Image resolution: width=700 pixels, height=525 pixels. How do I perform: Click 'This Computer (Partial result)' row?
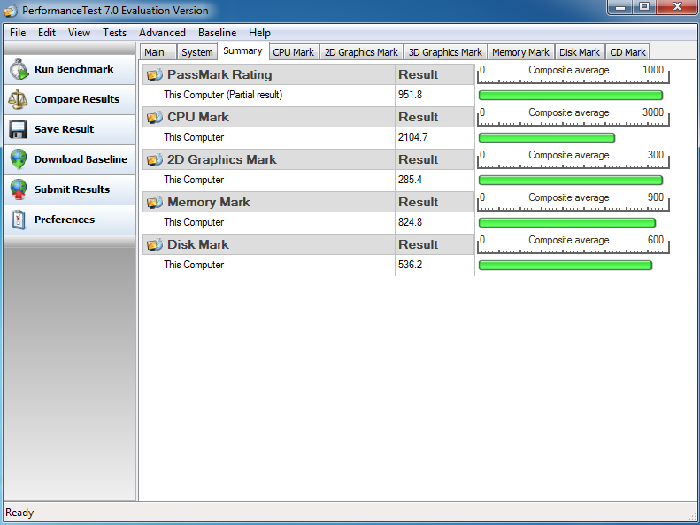click(x=268, y=95)
